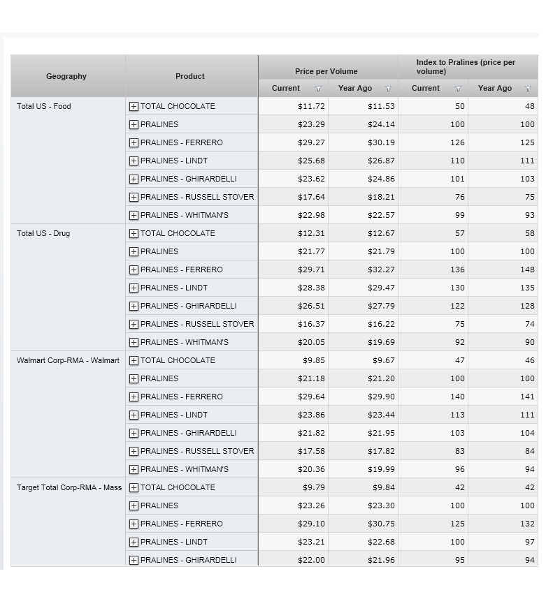Select the Price per Volume header group
Screen dimensions: 546x613
[326, 71]
